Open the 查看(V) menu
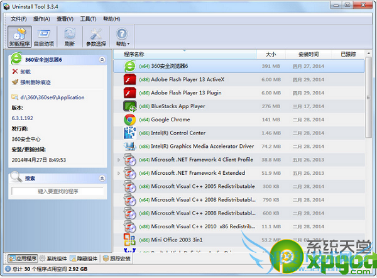This screenshot has height=278, width=377. (65, 19)
